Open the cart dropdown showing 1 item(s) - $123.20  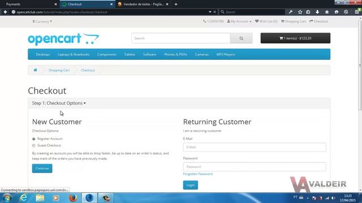coord(295,38)
